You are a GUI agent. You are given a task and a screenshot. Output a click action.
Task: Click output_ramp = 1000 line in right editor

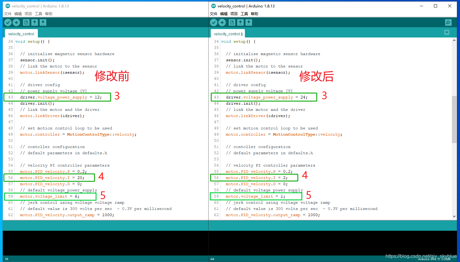click(x=273, y=215)
